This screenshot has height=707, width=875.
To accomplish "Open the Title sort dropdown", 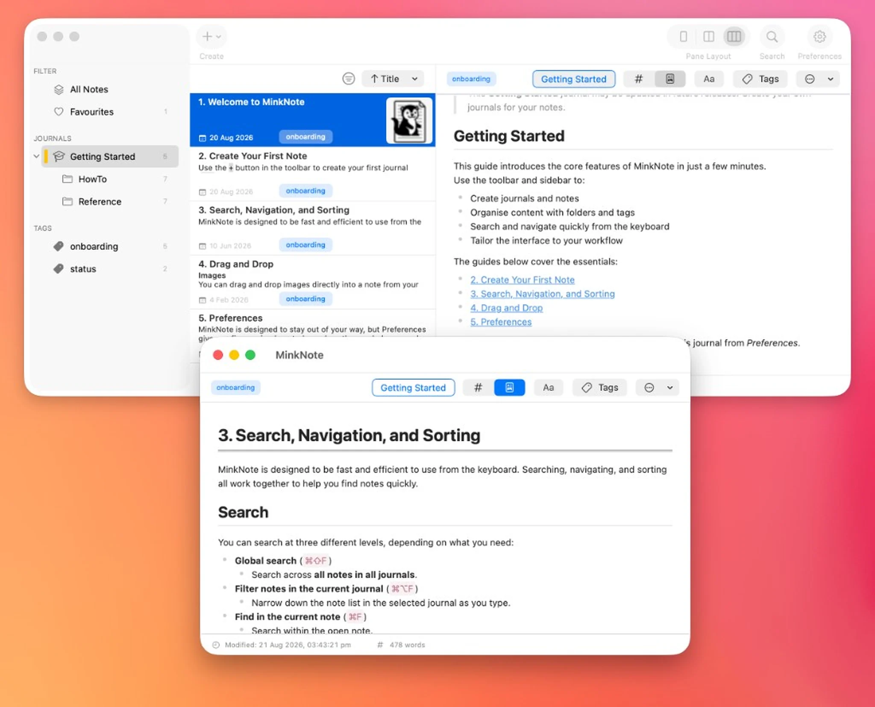I will click(x=393, y=79).
